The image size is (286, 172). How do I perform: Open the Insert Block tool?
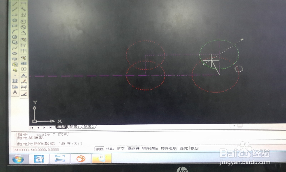point(15,64)
